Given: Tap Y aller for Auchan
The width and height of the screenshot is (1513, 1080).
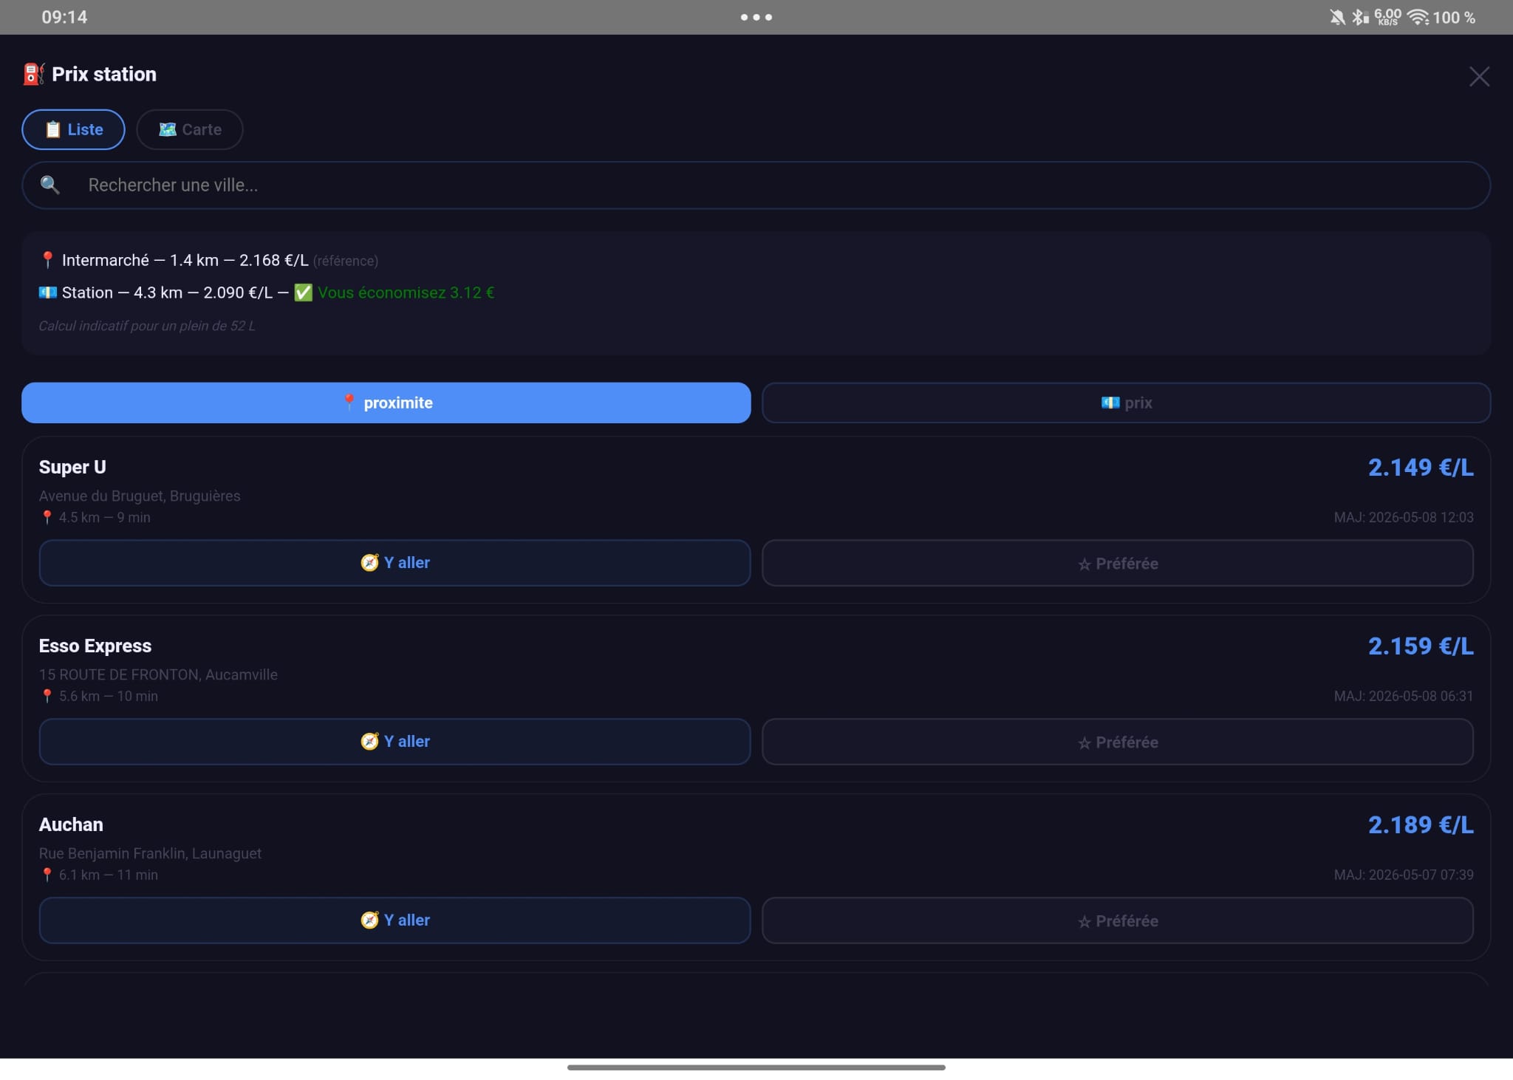Looking at the screenshot, I should [x=395, y=920].
